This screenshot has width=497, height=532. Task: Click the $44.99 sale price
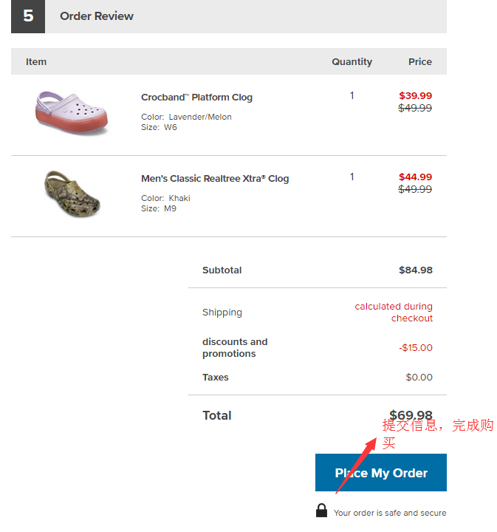point(415,177)
